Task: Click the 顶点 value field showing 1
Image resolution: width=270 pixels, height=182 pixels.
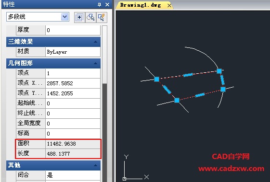Action: [x=73, y=73]
